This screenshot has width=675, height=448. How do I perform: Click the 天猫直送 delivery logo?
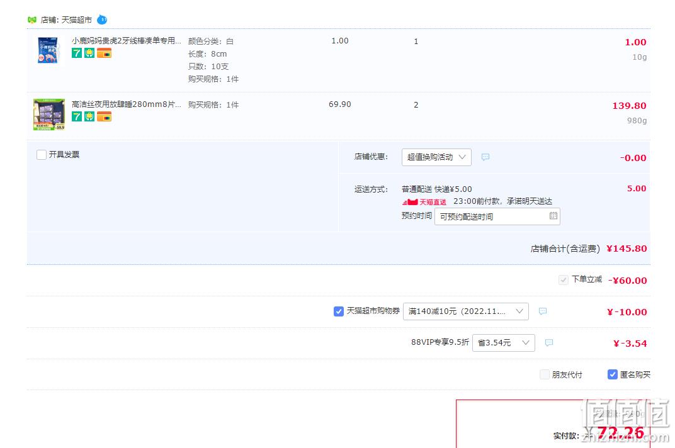[424, 202]
